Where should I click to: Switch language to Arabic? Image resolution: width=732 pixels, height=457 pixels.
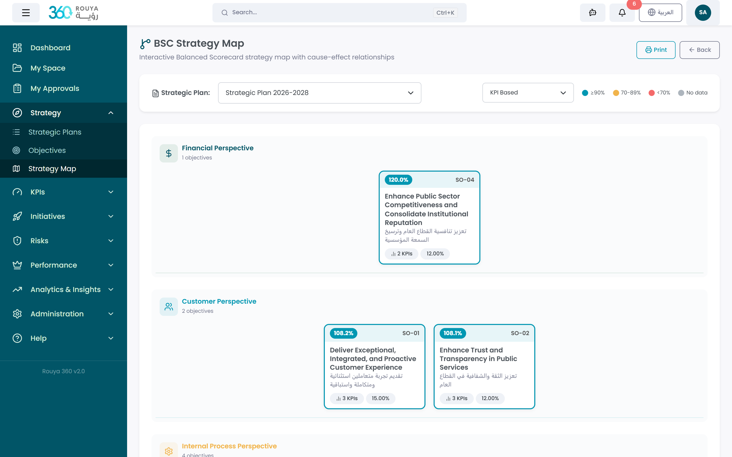pos(660,13)
